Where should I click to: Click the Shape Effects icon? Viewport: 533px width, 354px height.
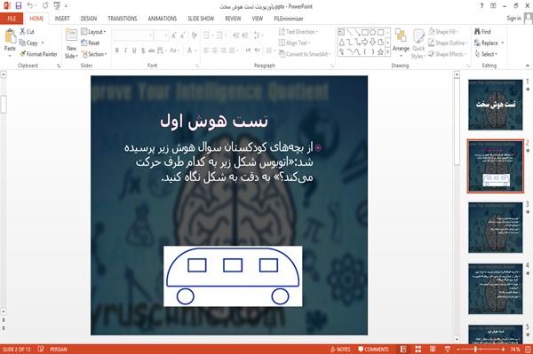(x=432, y=54)
